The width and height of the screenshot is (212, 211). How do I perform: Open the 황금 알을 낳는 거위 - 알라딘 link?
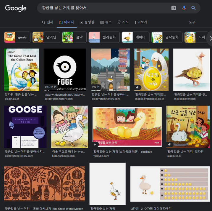point(185,152)
